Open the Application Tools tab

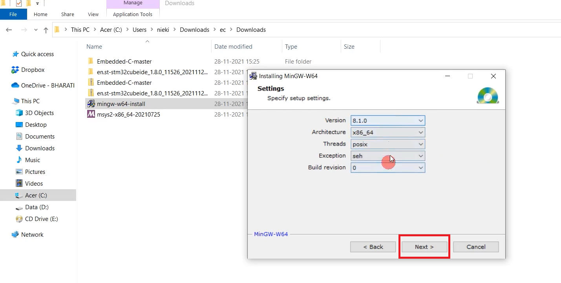133,14
